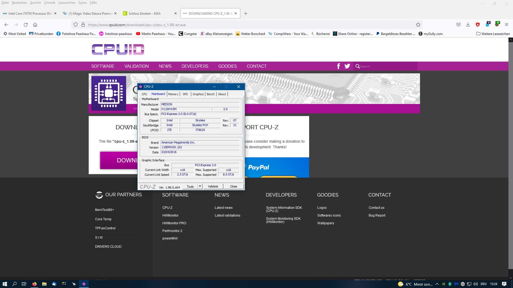513x288 pixels.
Task: Click the red shield lock extension icon
Action: coord(478,25)
